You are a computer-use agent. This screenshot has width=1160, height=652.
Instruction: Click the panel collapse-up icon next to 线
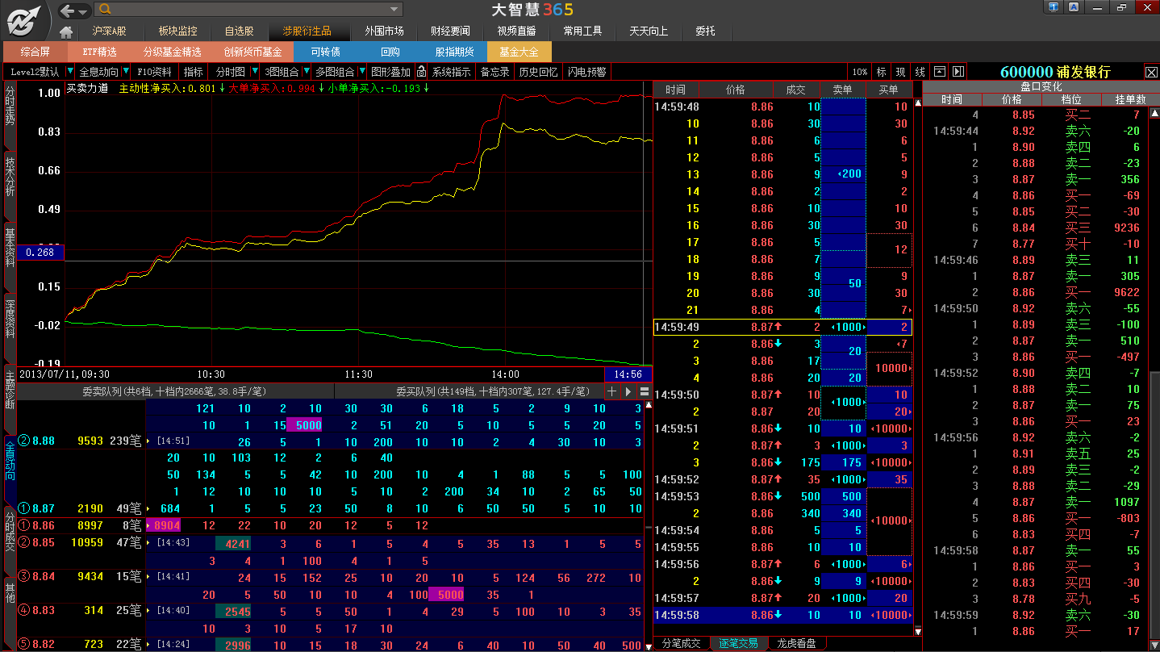click(x=940, y=72)
